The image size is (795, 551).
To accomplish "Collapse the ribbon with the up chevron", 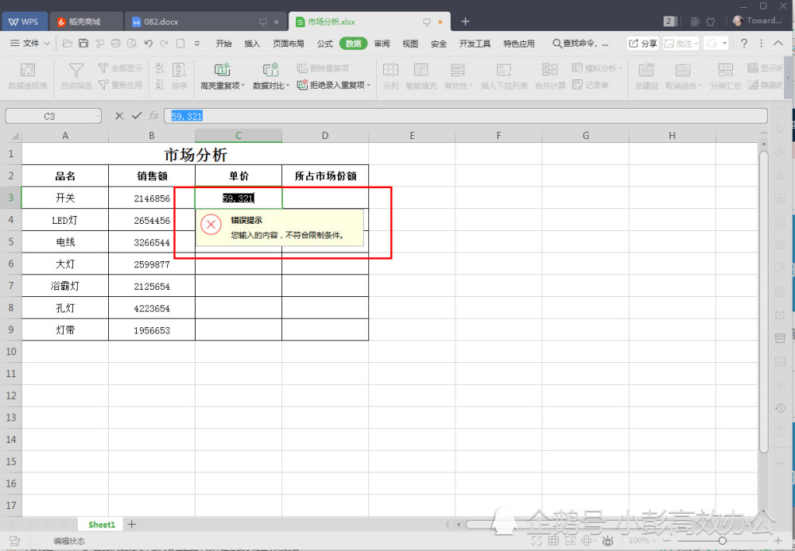I will click(x=778, y=44).
